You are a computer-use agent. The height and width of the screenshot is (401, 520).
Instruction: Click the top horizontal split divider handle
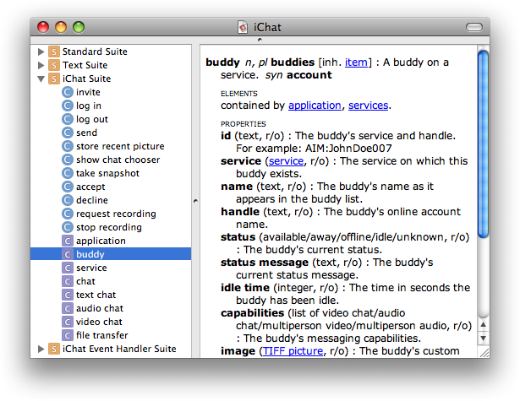point(260,40)
